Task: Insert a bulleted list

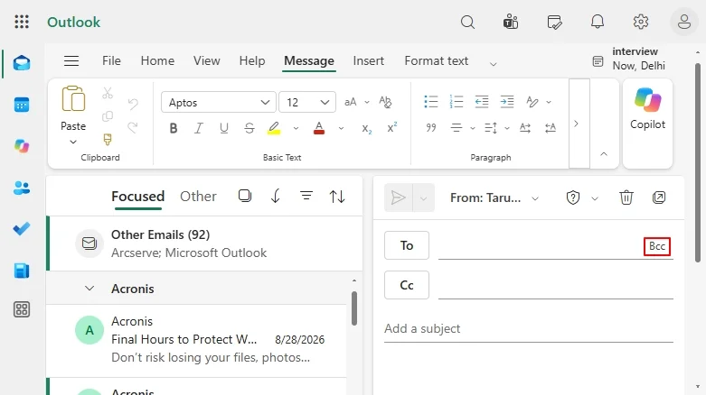Action: (431, 102)
